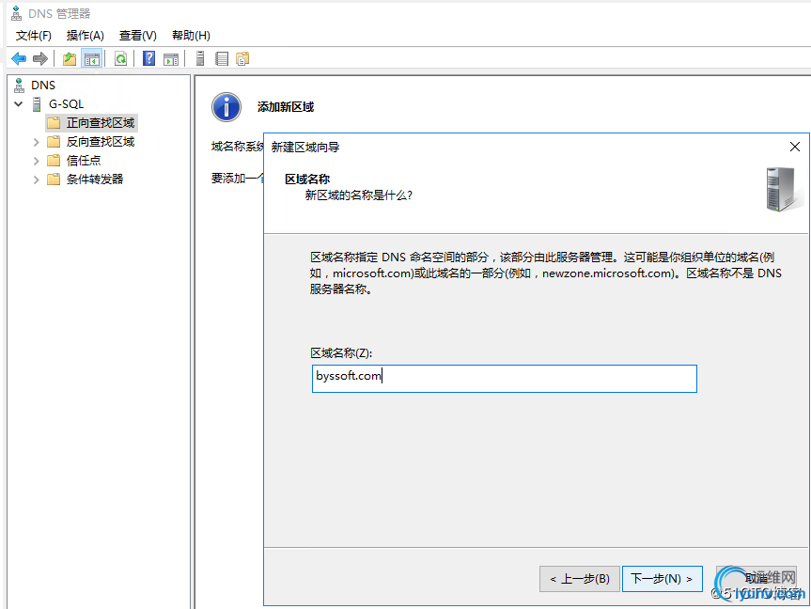Viewport: 811px width, 609px height.
Task: Click the yellow properties-sheet toolbar icon
Action: [242, 59]
